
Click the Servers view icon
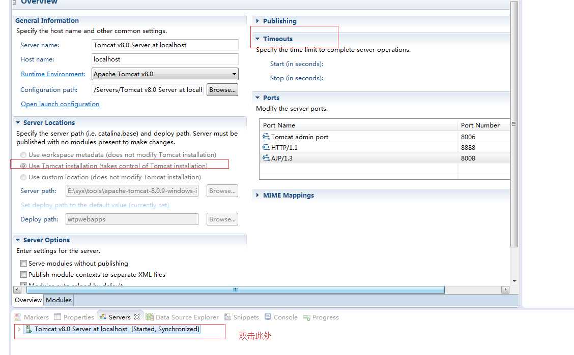pos(103,316)
